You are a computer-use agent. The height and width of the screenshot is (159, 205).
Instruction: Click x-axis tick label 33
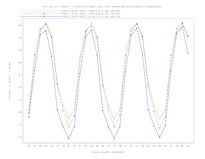click(91, 146)
